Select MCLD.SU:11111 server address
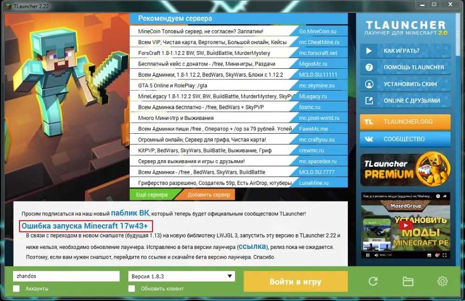The image size is (465, 301). pyautogui.click(x=318, y=75)
